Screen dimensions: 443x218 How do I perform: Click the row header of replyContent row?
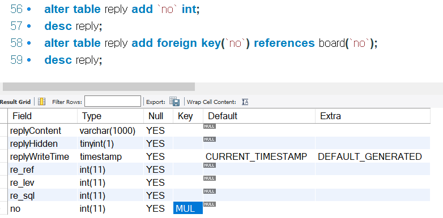click(x=4, y=130)
